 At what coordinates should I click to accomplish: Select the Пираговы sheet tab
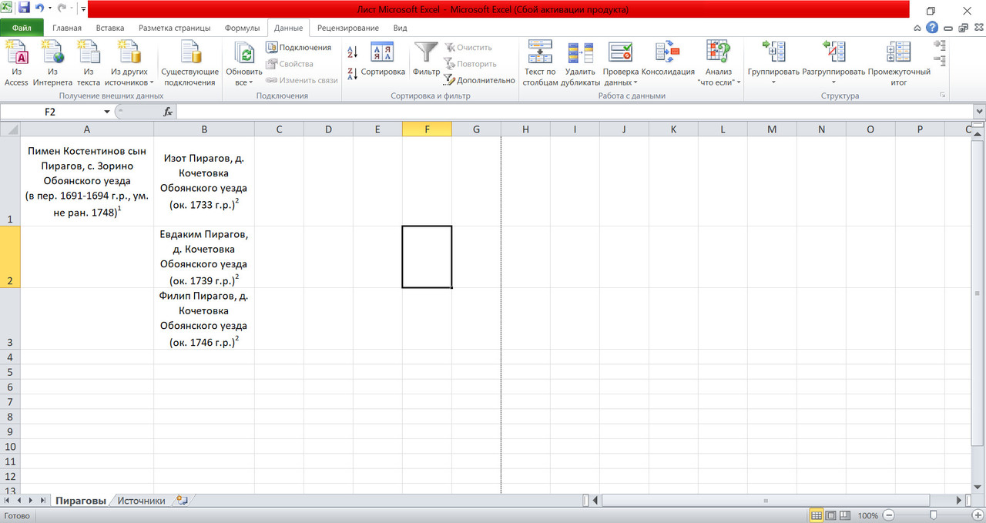tap(81, 501)
